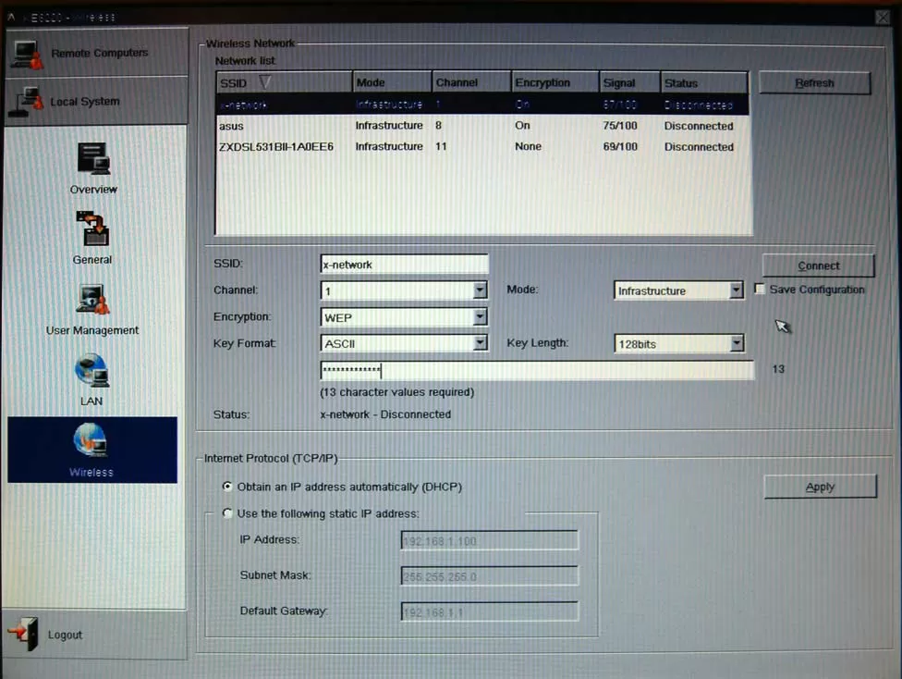Expand the Channel dropdown
The image size is (902, 679).
480,290
